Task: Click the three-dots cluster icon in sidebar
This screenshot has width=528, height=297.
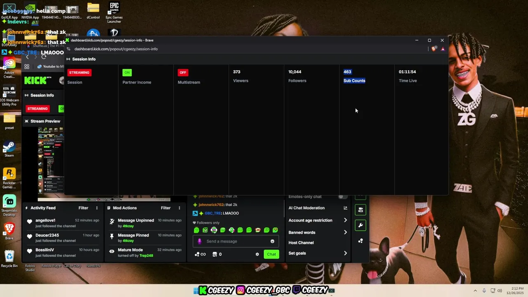Action: (x=361, y=241)
